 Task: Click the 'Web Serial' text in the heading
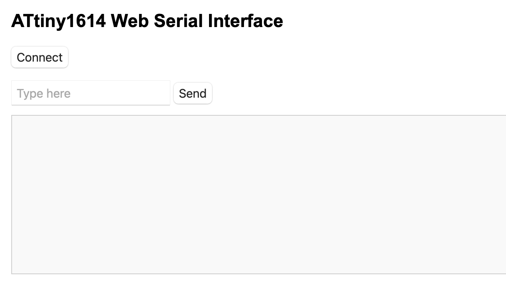point(157,21)
